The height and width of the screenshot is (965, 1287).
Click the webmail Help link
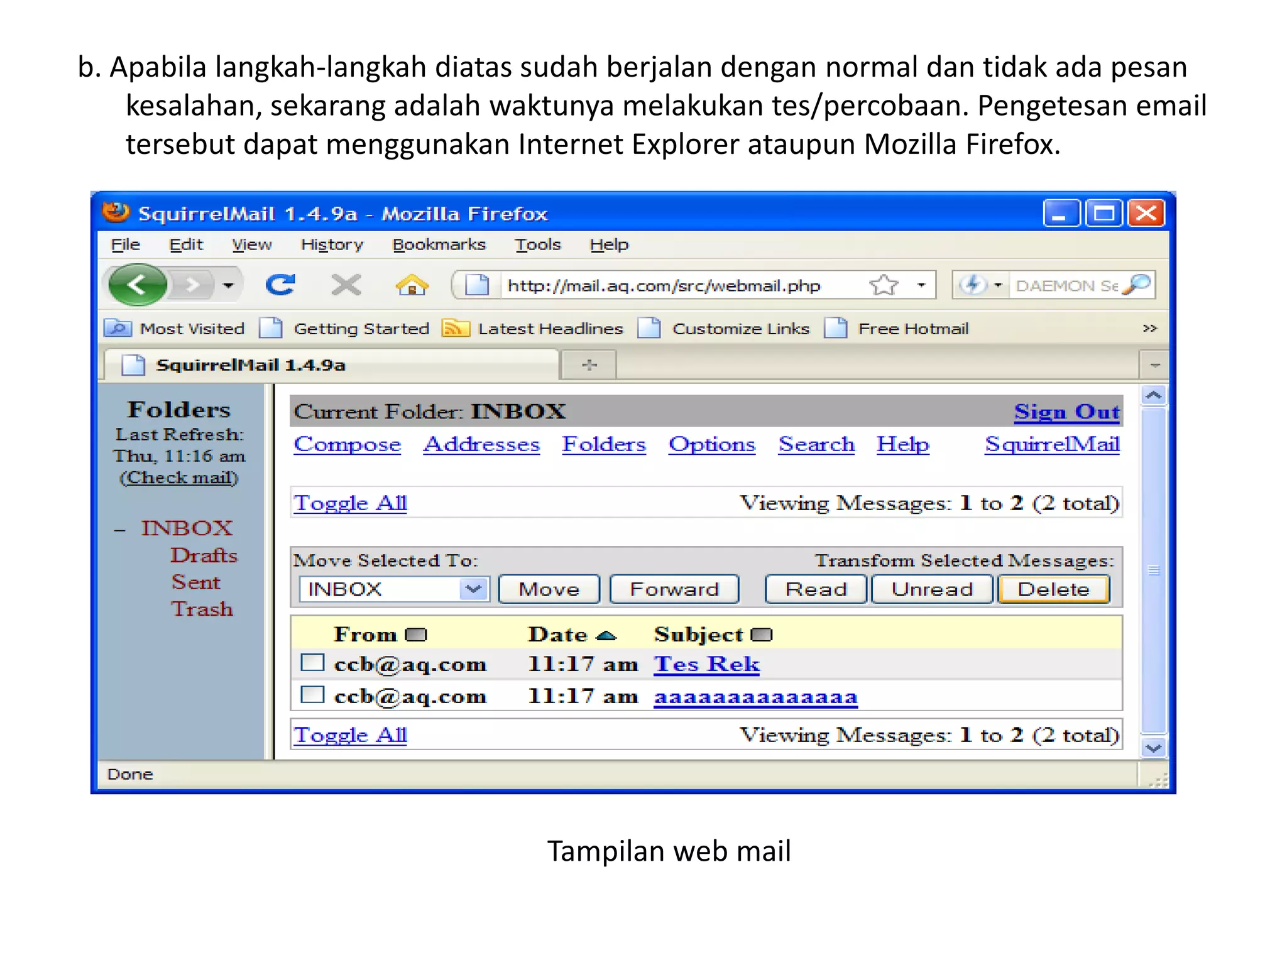click(903, 444)
